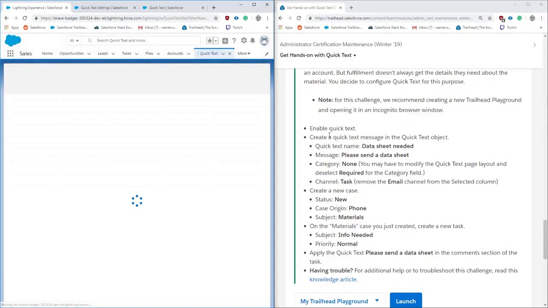Open the right browser's three-dot menu
Screen dimensions: 548x308
point(541,18)
